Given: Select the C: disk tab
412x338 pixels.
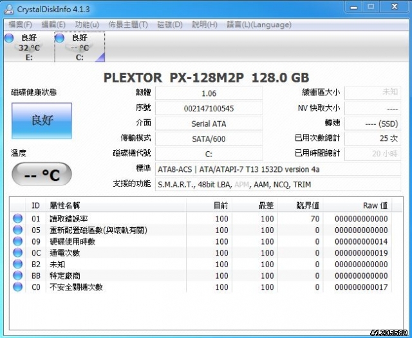Looking at the screenshot, I should pos(80,47).
